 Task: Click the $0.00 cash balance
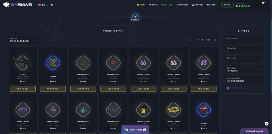pyautogui.click(x=247, y=6)
